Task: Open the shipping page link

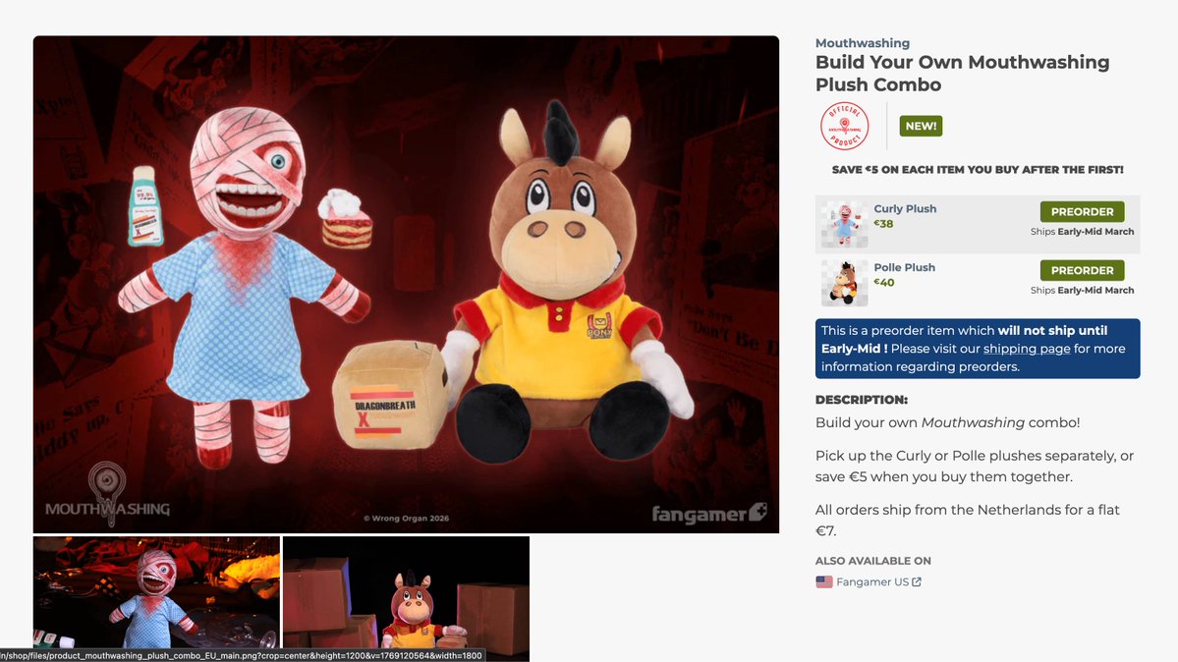Action: point(1027,349)
